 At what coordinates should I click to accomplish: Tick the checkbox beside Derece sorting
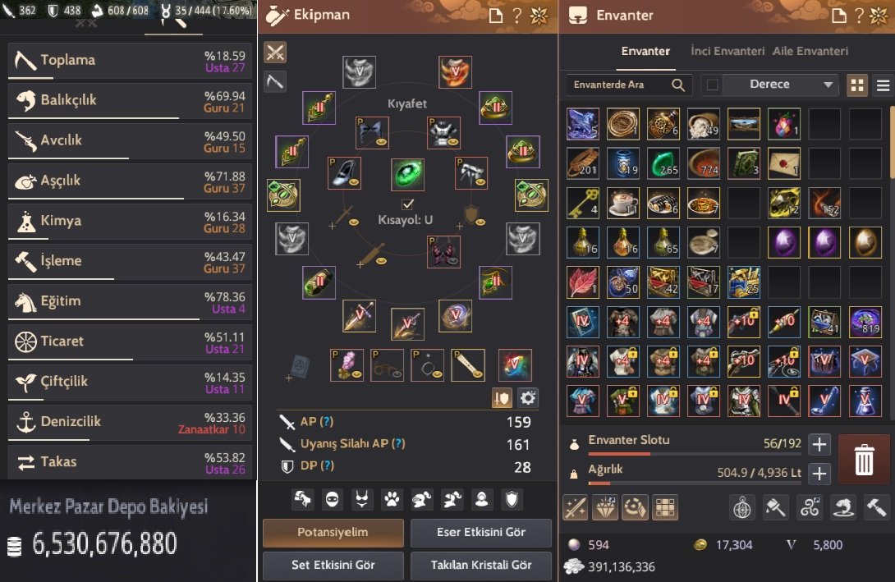[712, 85]
